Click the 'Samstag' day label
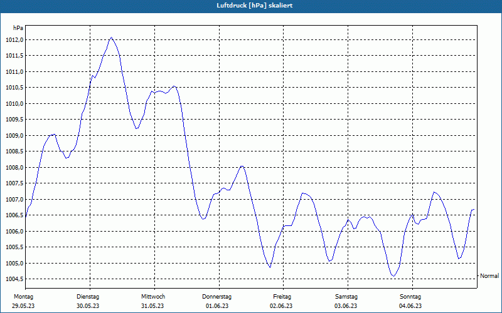Screen dimensions: 502x313 click(346, 297)
